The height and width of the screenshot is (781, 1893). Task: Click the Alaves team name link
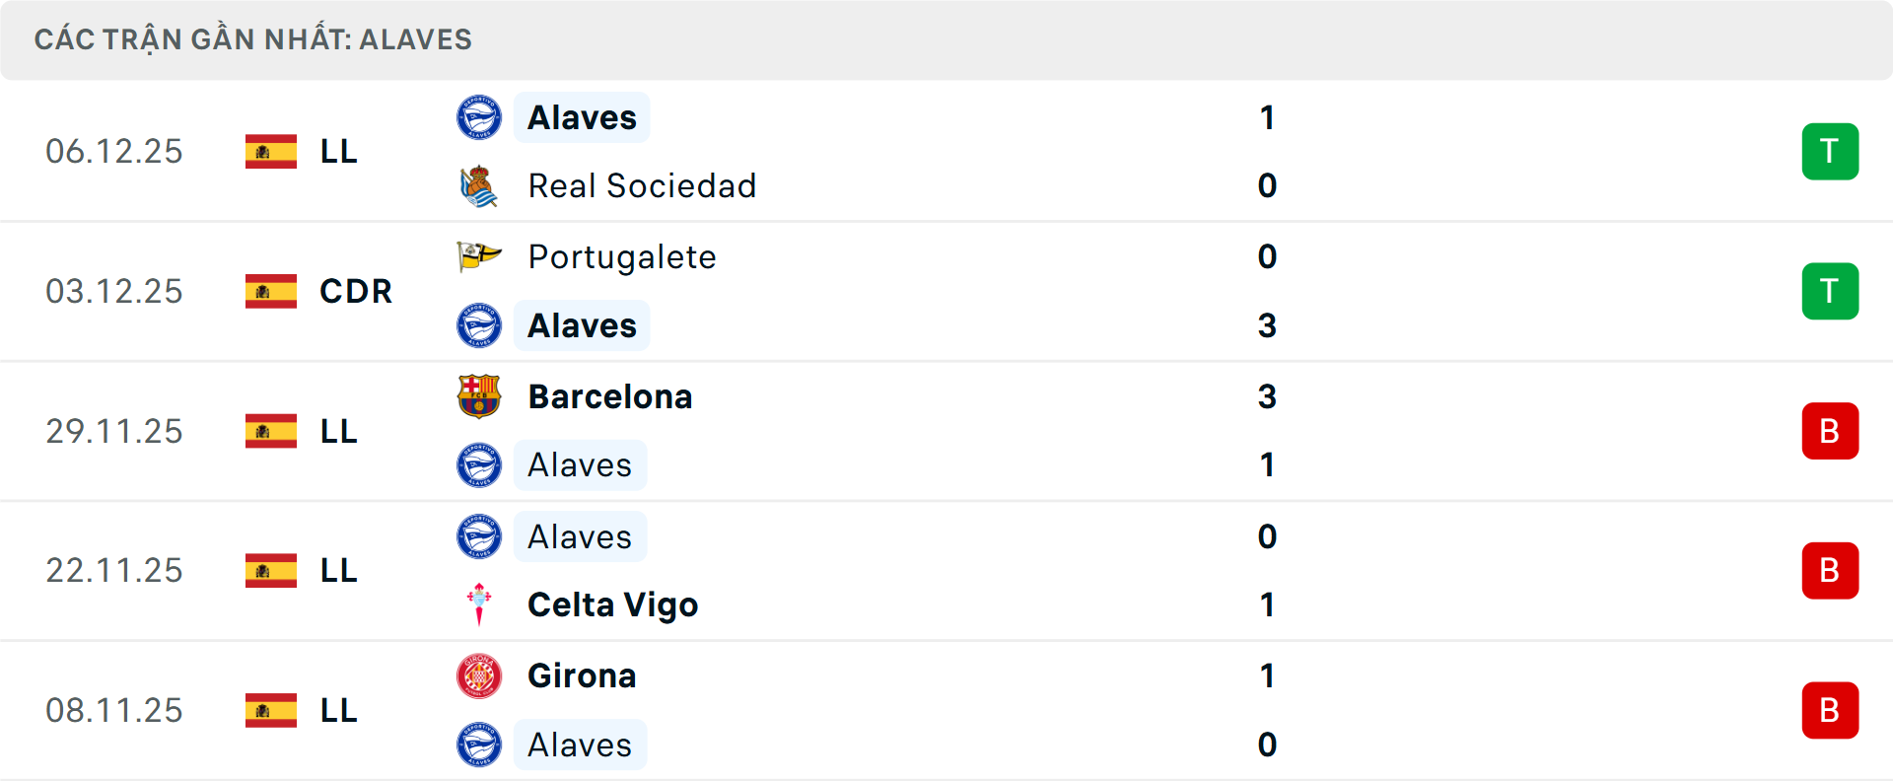tap(582, 117)
